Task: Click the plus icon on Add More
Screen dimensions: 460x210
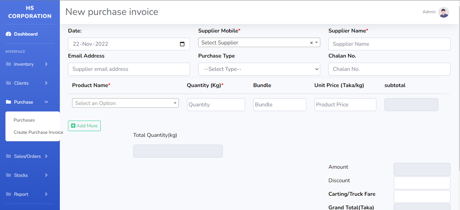Action: (x=73, y=126)
